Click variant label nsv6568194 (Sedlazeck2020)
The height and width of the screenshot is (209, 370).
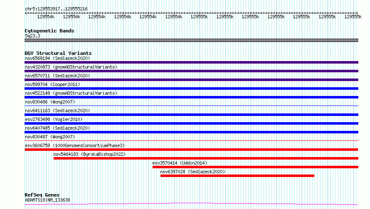(57, 58)
